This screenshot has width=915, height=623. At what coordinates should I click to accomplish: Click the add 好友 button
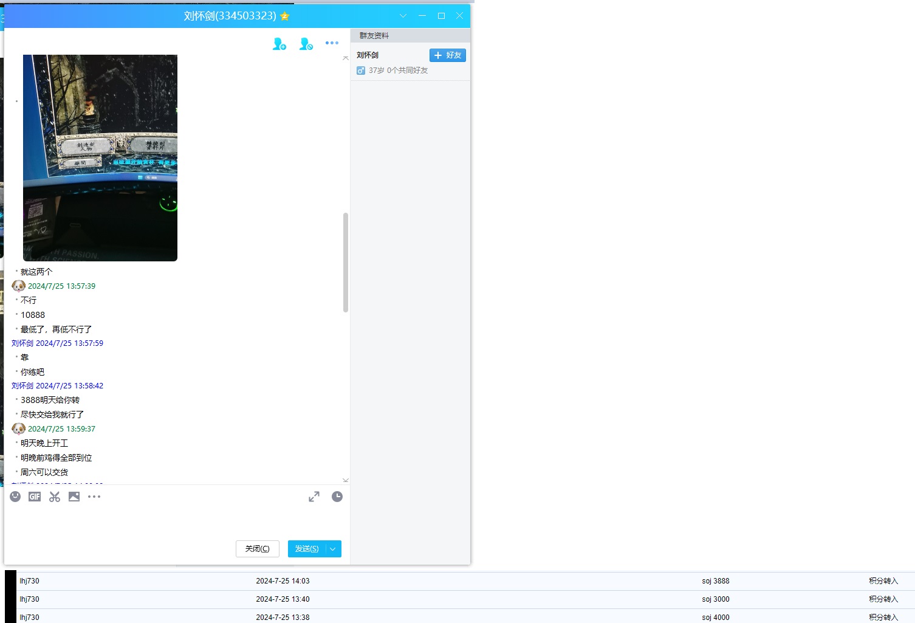pyautogui.click(x=447, y=55)
